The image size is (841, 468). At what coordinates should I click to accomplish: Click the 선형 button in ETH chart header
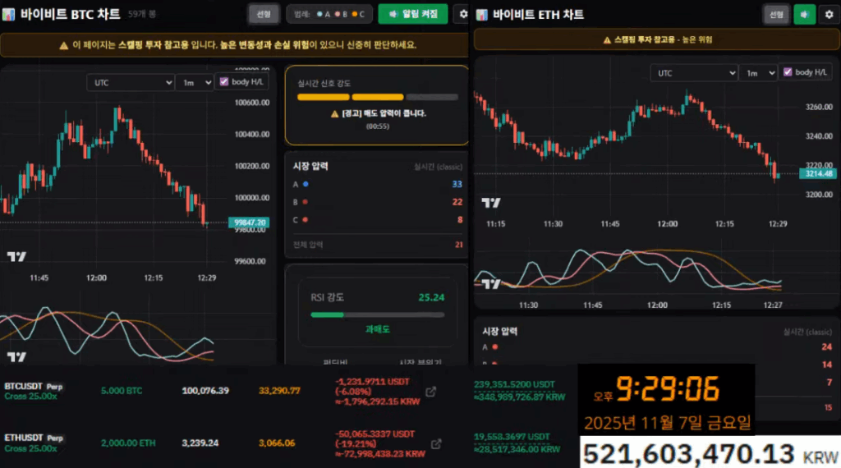pyautogui.click(x=776, y=15)
